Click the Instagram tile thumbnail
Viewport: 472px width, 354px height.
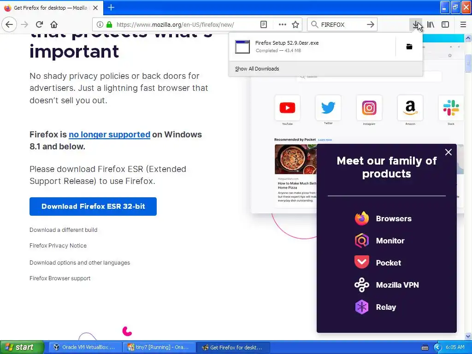tap(369, 108)
